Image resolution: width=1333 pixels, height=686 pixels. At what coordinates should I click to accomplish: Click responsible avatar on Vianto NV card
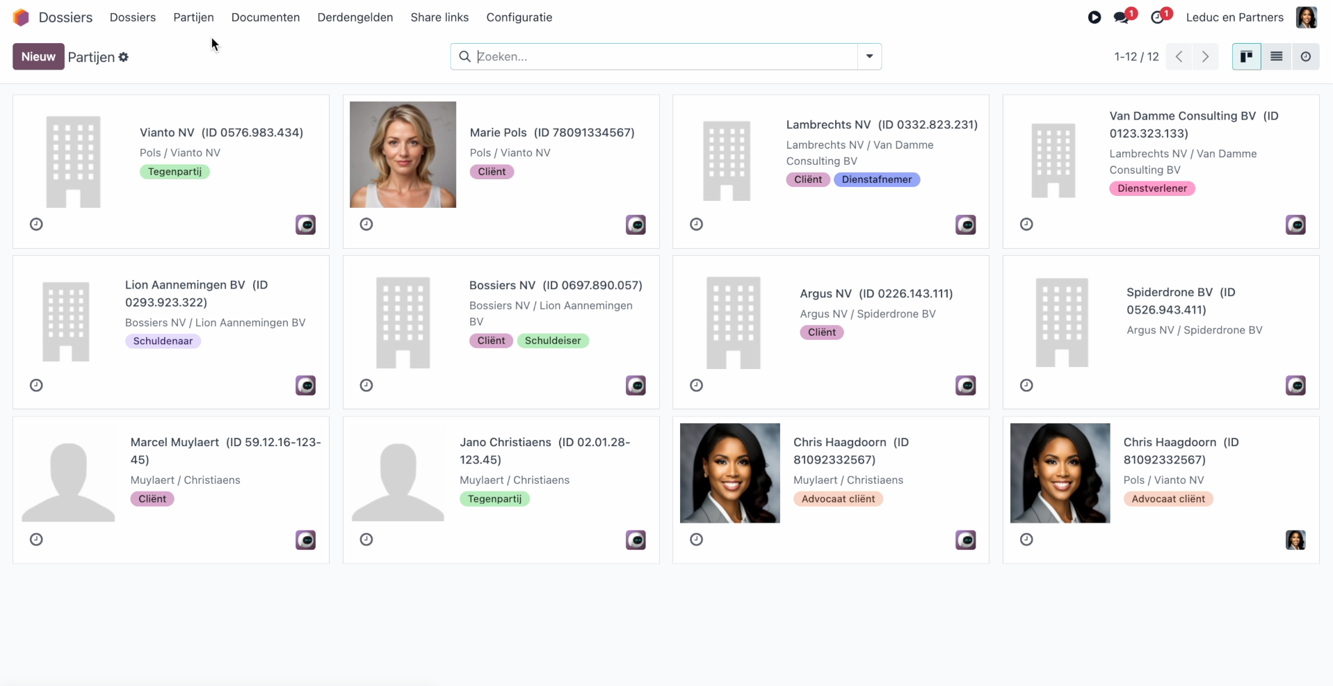[306, 224]
